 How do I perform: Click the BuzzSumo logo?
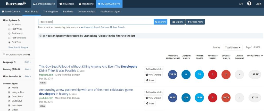(x=14, y=4)
